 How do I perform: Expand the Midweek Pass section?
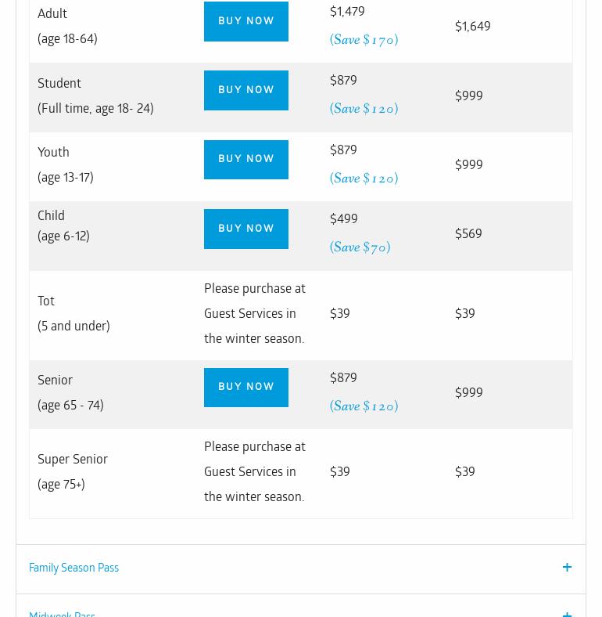(63, 614)
